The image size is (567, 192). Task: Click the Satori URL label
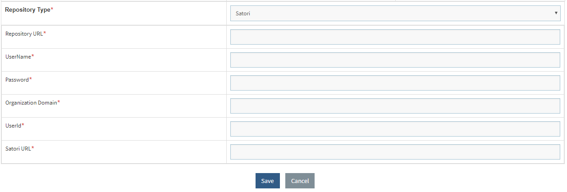[x=18, y=148]
